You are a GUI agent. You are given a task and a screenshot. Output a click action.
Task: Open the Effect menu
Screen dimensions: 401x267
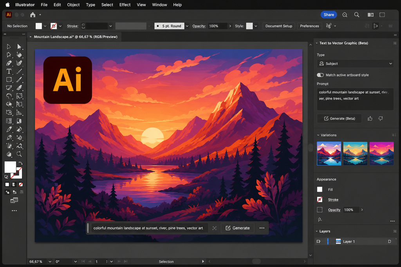click(x=125, y=5)
